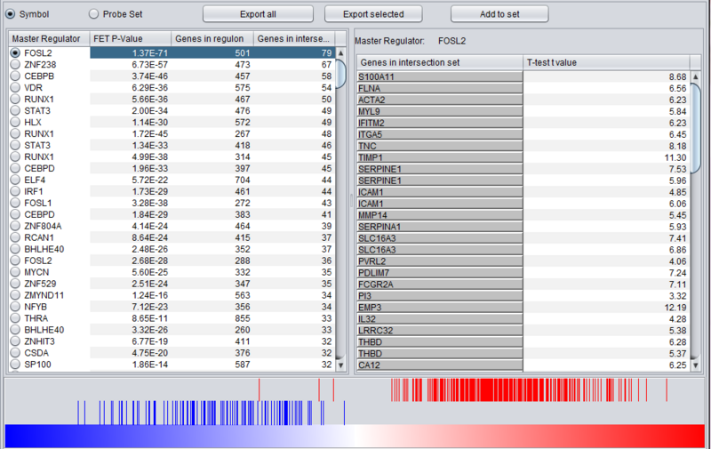Click the intersection table scrollbar thumb

[x=696, y=128]
